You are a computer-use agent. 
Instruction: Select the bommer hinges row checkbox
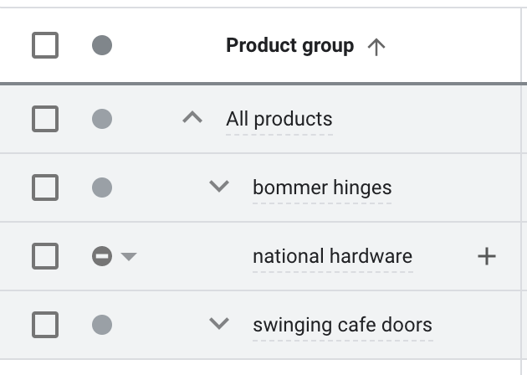(45, 187)
